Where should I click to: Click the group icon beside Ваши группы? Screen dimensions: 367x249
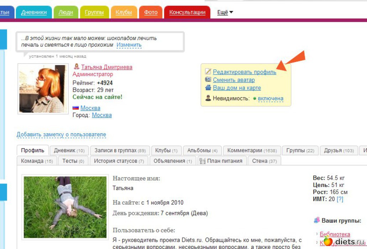[x=316, y=221]
